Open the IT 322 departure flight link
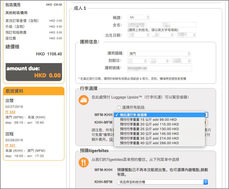 click(11, 112)
